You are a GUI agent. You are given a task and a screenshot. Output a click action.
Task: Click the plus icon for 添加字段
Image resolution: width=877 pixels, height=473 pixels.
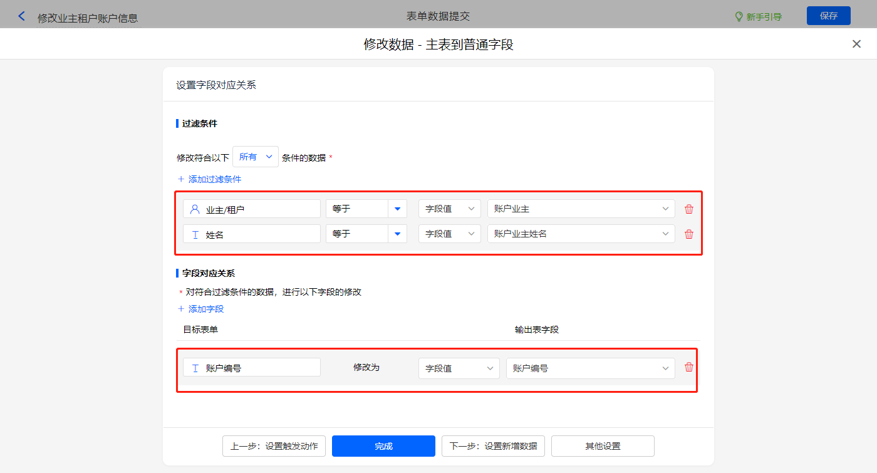tap(181, 309)
